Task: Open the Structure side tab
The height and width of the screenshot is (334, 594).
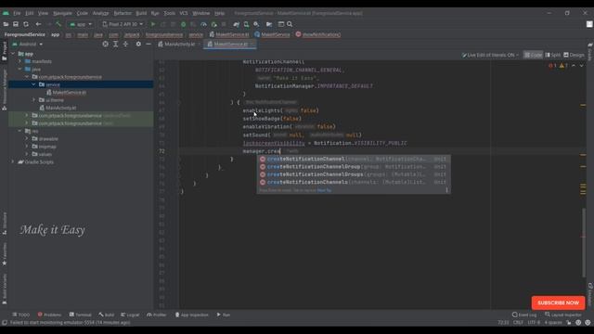Action: click(4, 224)
